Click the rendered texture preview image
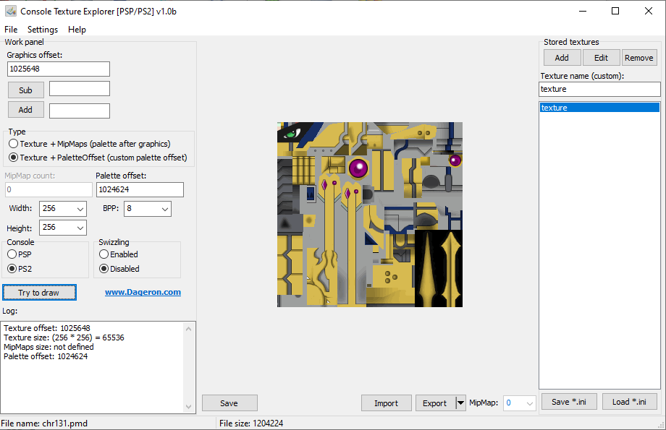This screenshot has height=430, width=666. point(369,215)
